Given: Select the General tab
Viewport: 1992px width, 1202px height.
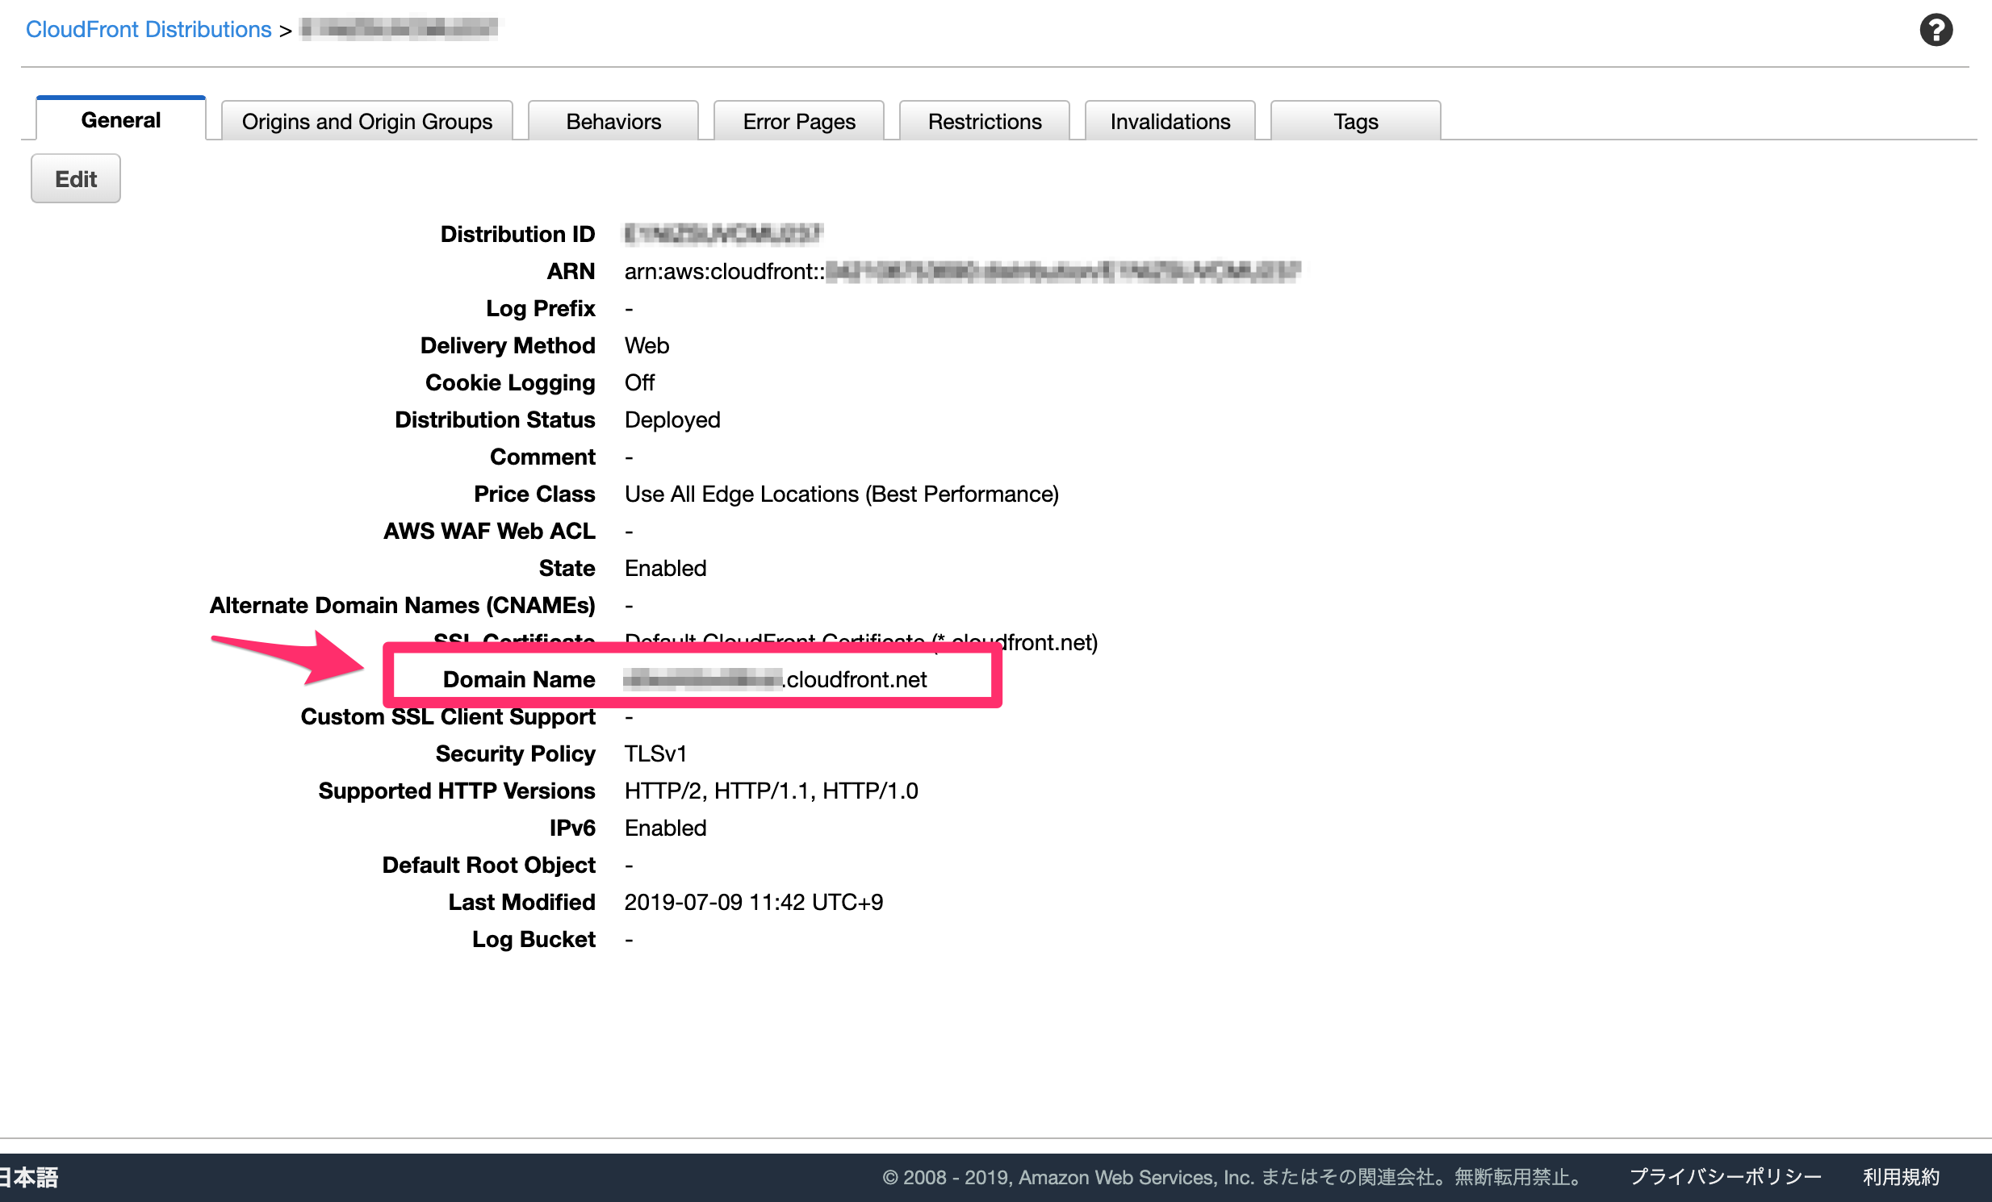Looking at the screenshot, I should [x=121, y=119].
